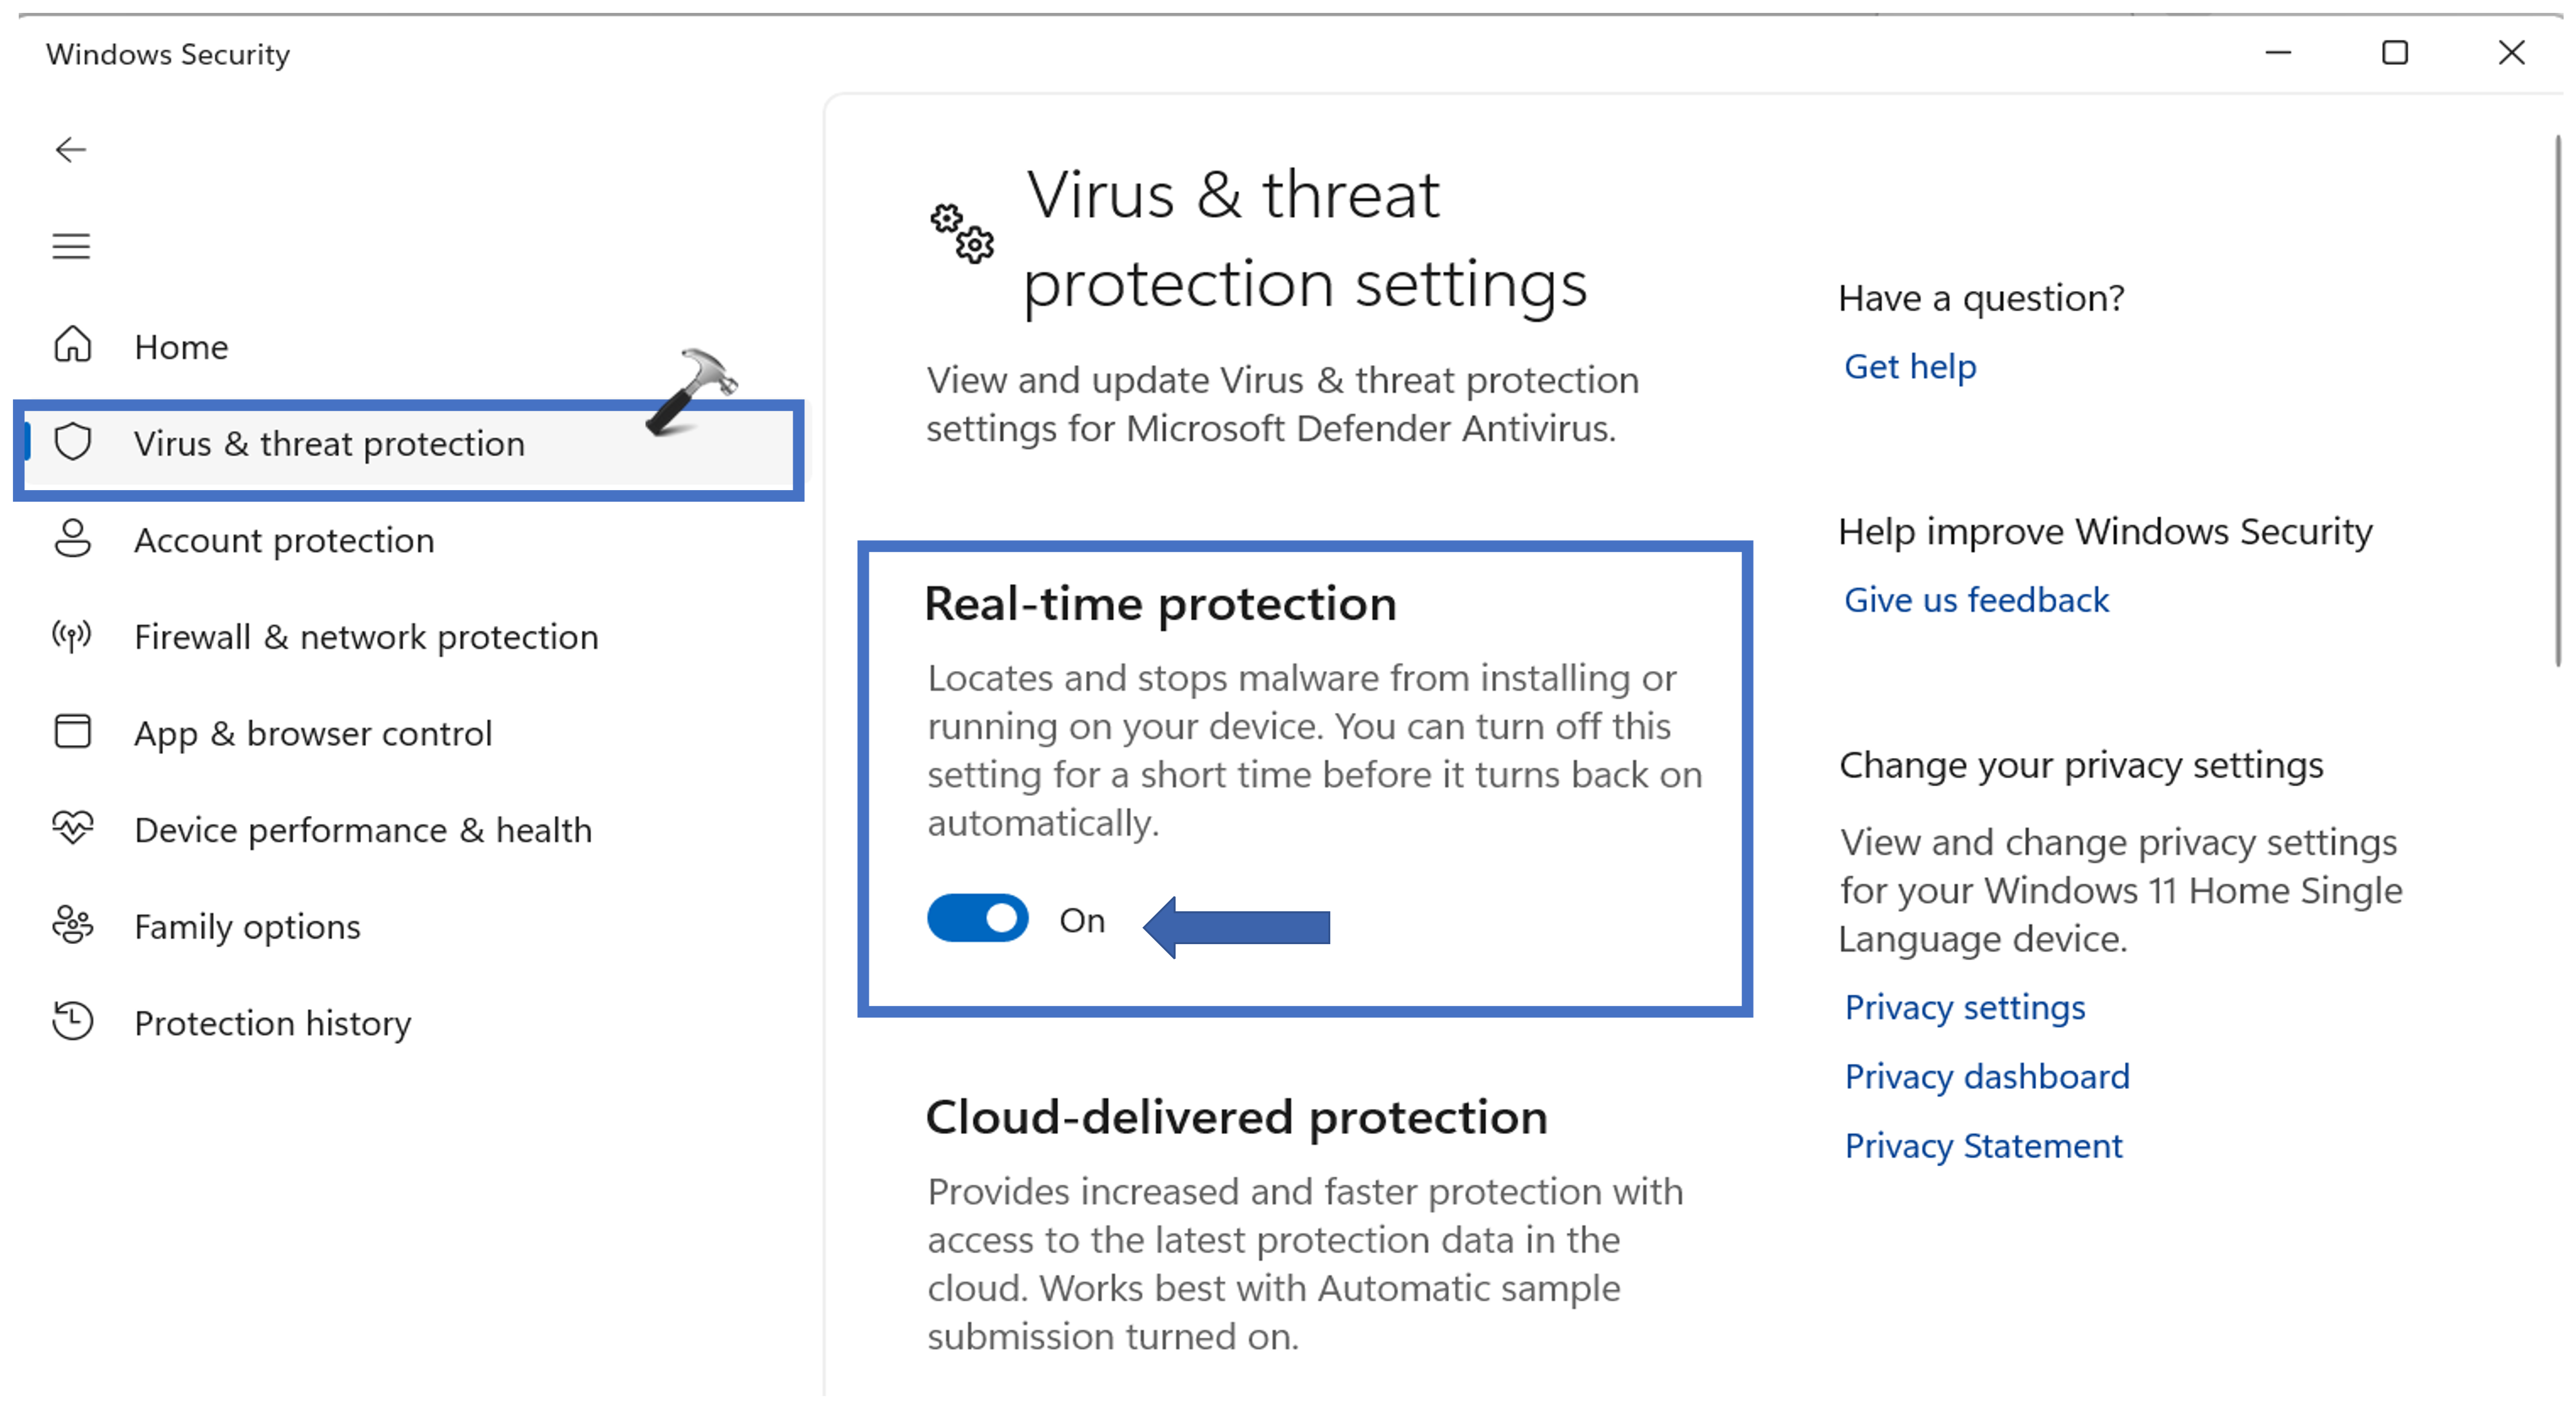Click the Protection history clock icon

click(72, 1021)
